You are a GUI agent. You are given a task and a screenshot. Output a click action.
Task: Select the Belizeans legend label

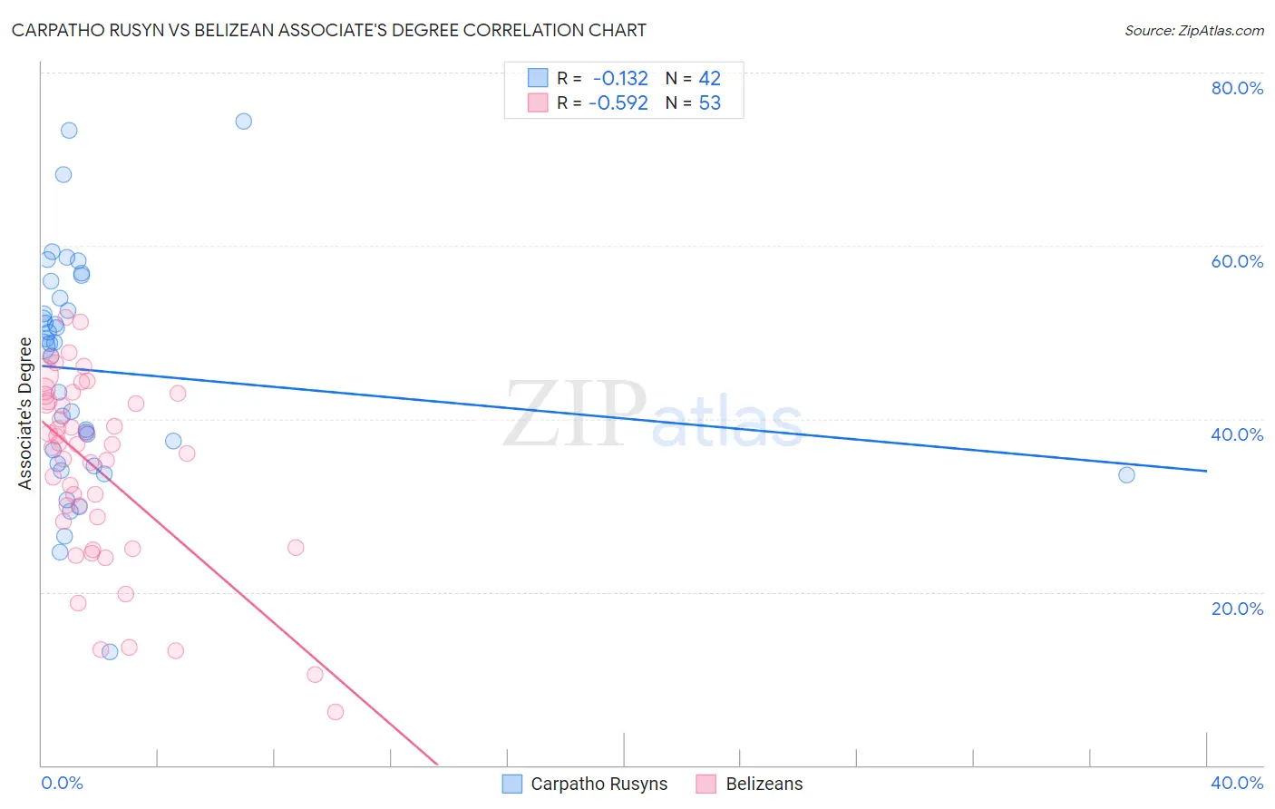[x=764, y=784]
